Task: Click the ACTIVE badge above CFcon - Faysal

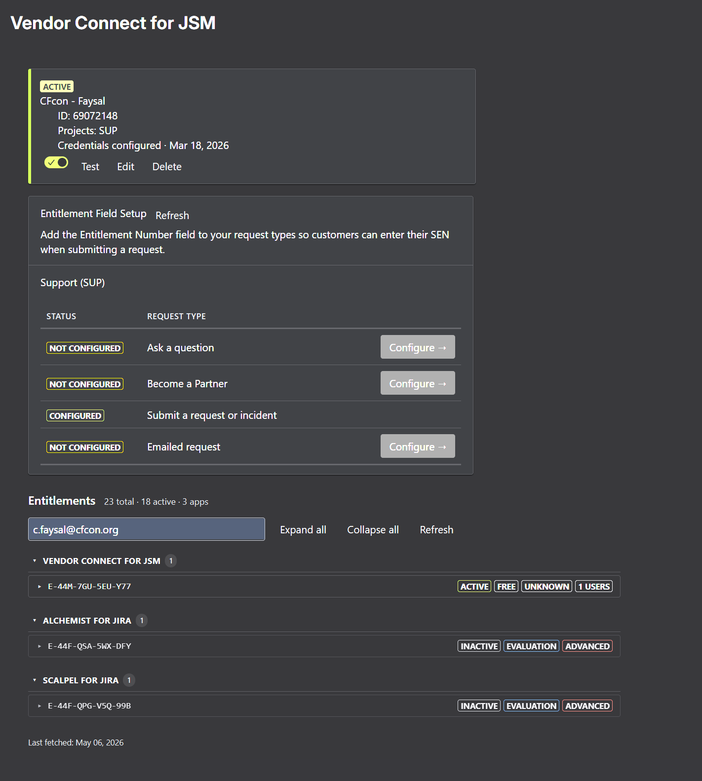Action: coord(57,87)
